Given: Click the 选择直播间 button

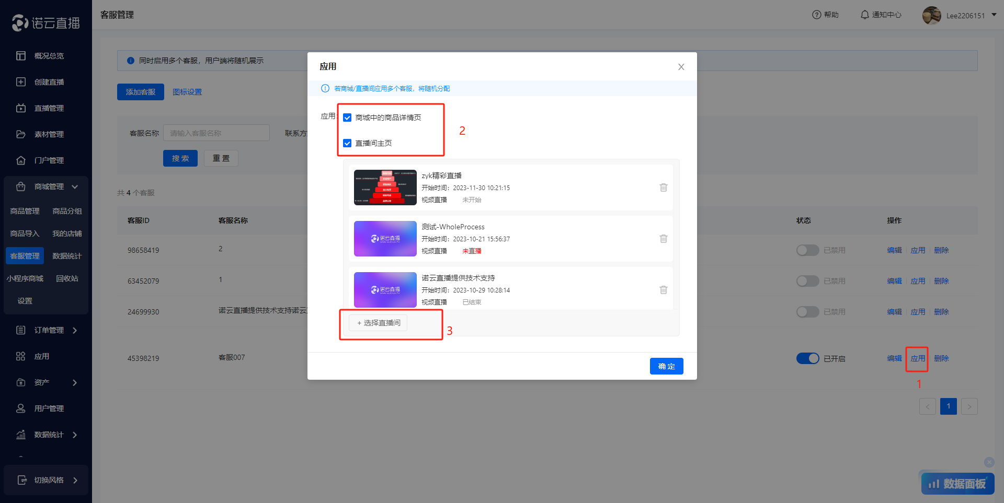Looking at the screenshot, I should click(x=378, y=323).
